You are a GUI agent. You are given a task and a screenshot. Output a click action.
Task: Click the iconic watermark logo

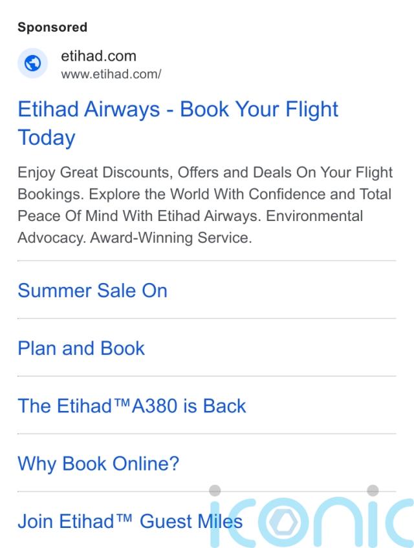312,517
